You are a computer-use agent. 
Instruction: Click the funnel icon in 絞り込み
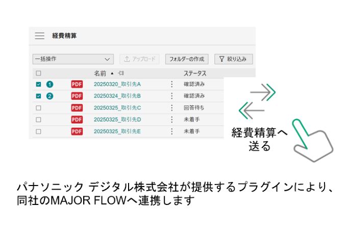pyautogui.click(x=221, y=59)
